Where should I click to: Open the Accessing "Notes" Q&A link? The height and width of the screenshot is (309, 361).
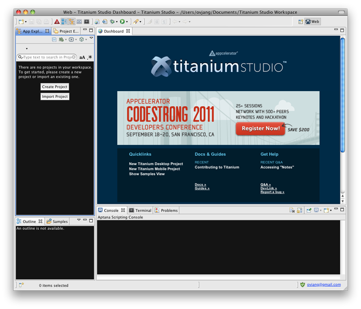[277, 167]
